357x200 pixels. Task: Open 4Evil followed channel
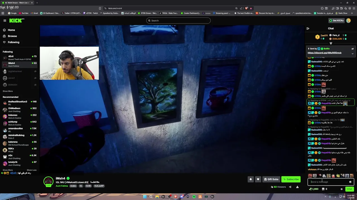click(x=20, y=58)
